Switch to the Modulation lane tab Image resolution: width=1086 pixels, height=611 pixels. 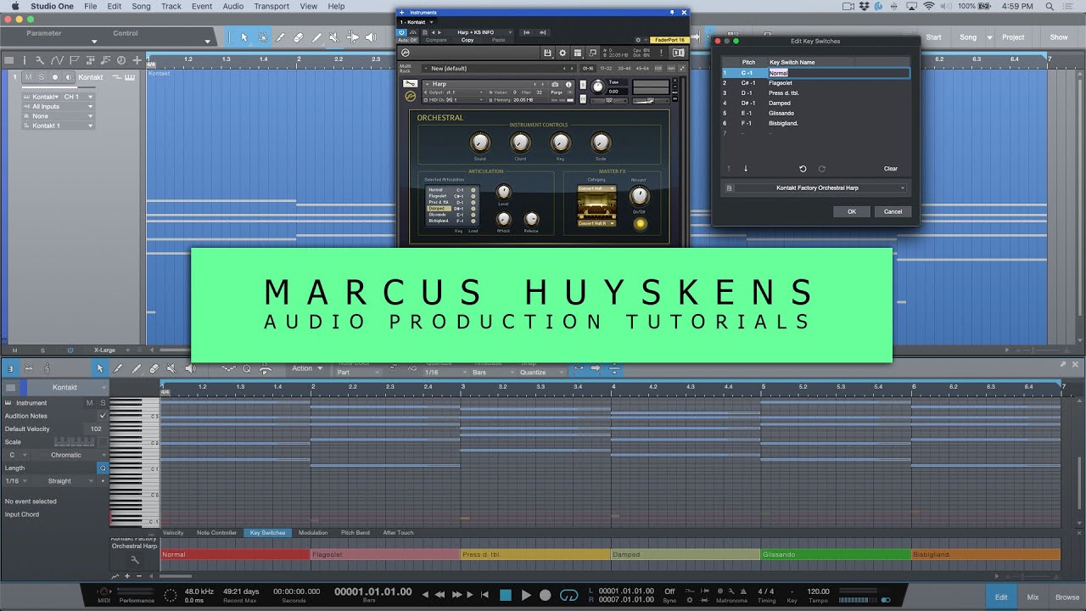[313, 533]
